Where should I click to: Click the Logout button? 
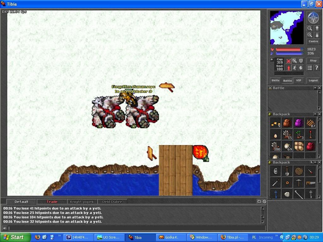click(313, 80)
